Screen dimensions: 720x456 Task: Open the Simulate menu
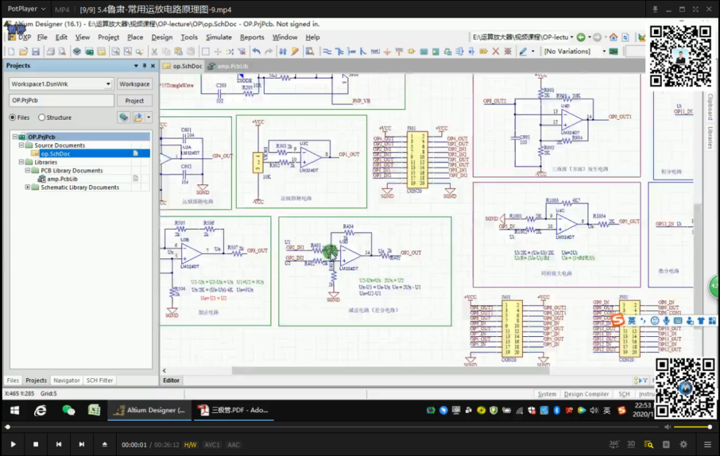tap(219, 37)
